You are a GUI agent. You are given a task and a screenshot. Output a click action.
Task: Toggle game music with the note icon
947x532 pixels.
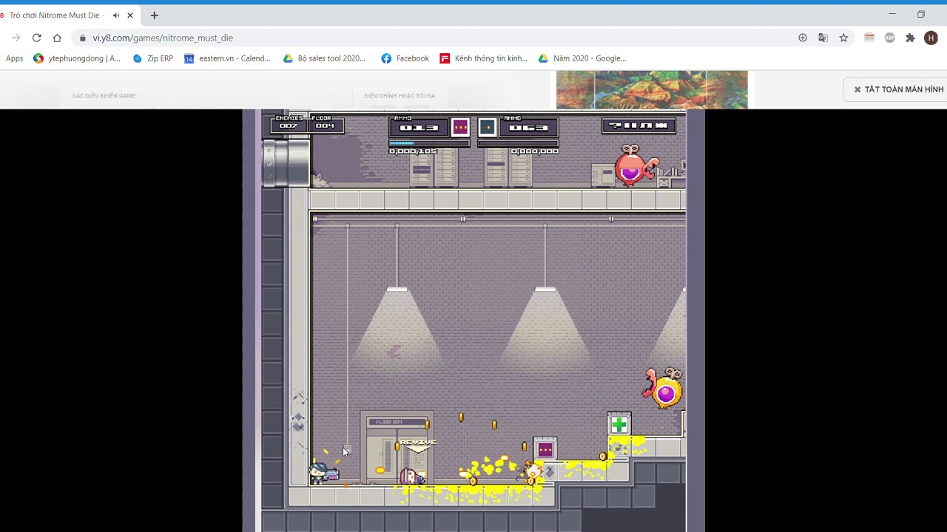pyautogui.click(x=646, y=126)
